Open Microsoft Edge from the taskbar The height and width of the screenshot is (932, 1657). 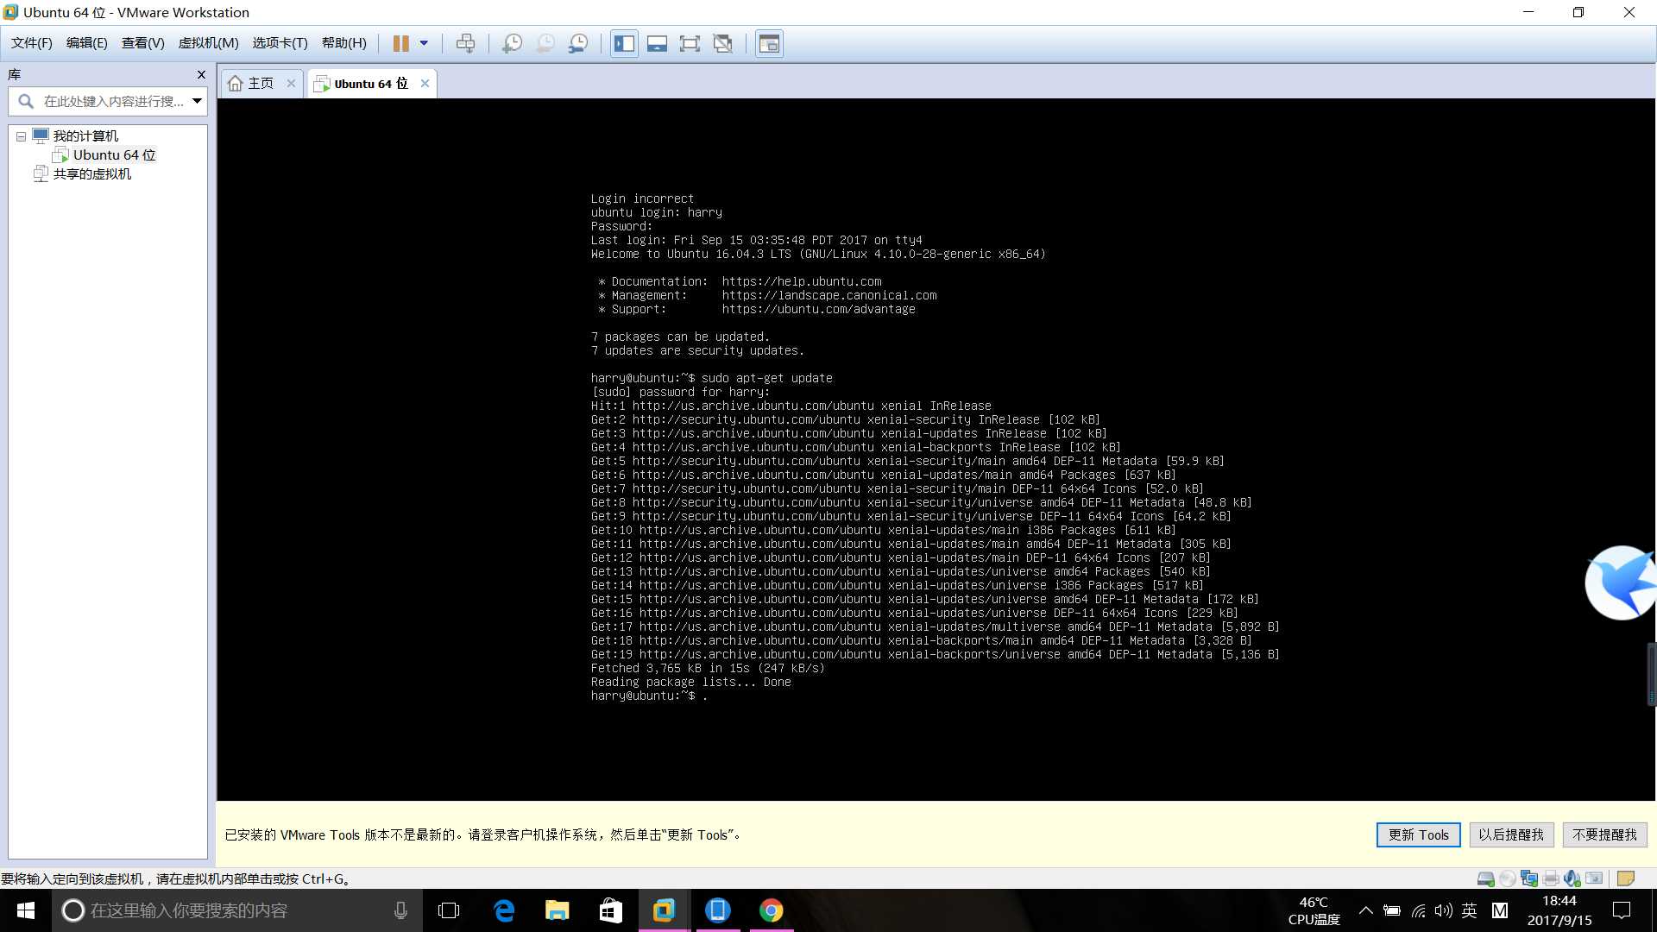pyautogui.click(x=504, y=910)
